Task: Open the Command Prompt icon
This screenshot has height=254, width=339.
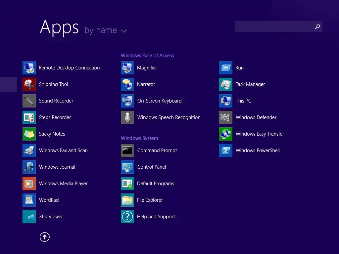Action: coord(127,150)
